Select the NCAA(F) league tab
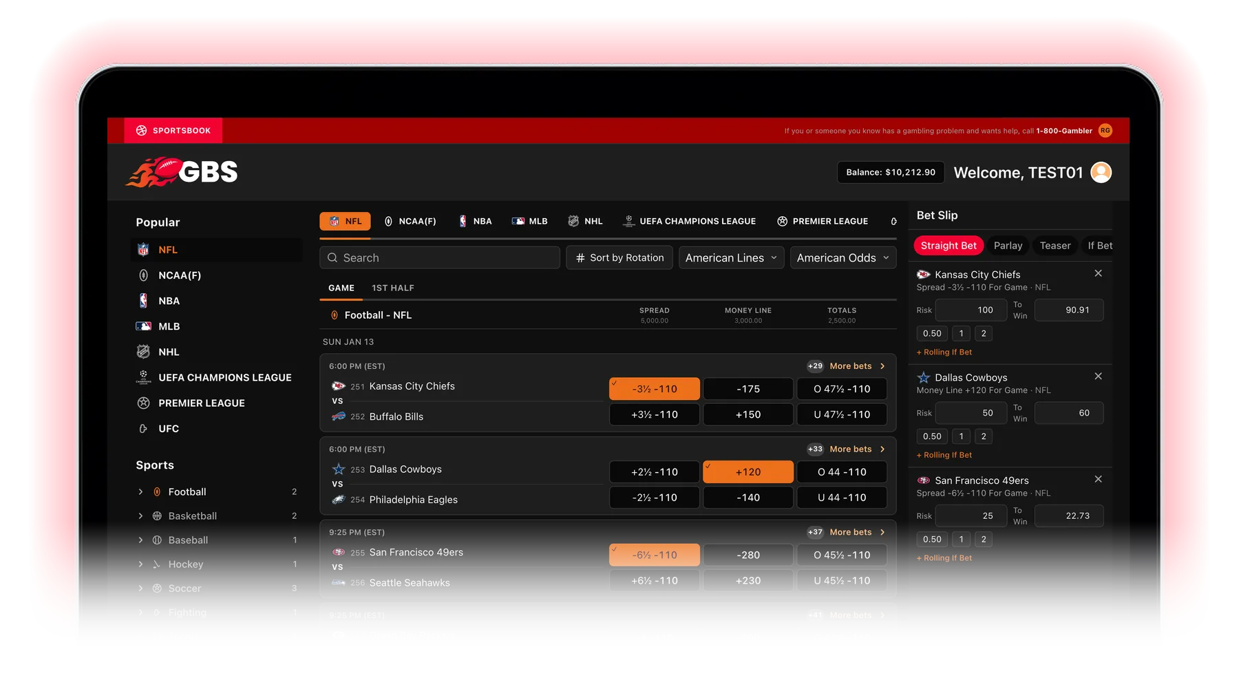The width and height of the screenshot is (1239, 700). (x=410, y=222)
